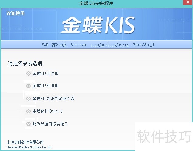Choose the 金蝶KIS加密网络服务器 text link
Viewport: 193px width, 151px height.
(x=53, y=98)
